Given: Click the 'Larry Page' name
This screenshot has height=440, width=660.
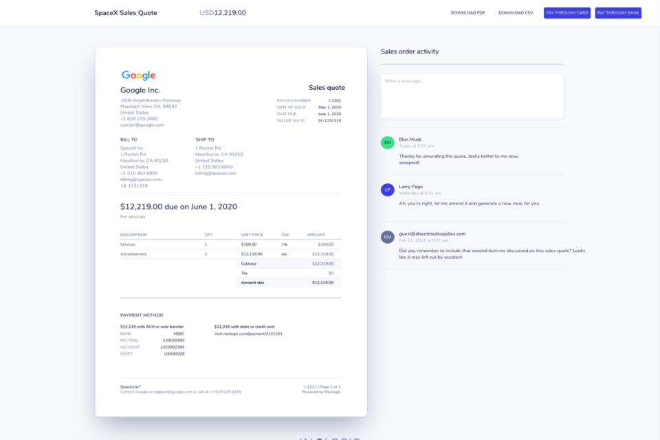Looking at the screenshot, I should (x=411, y=187).
